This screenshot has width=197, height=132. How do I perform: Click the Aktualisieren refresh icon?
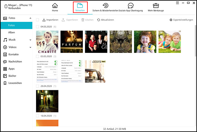(x=98, y=20)
